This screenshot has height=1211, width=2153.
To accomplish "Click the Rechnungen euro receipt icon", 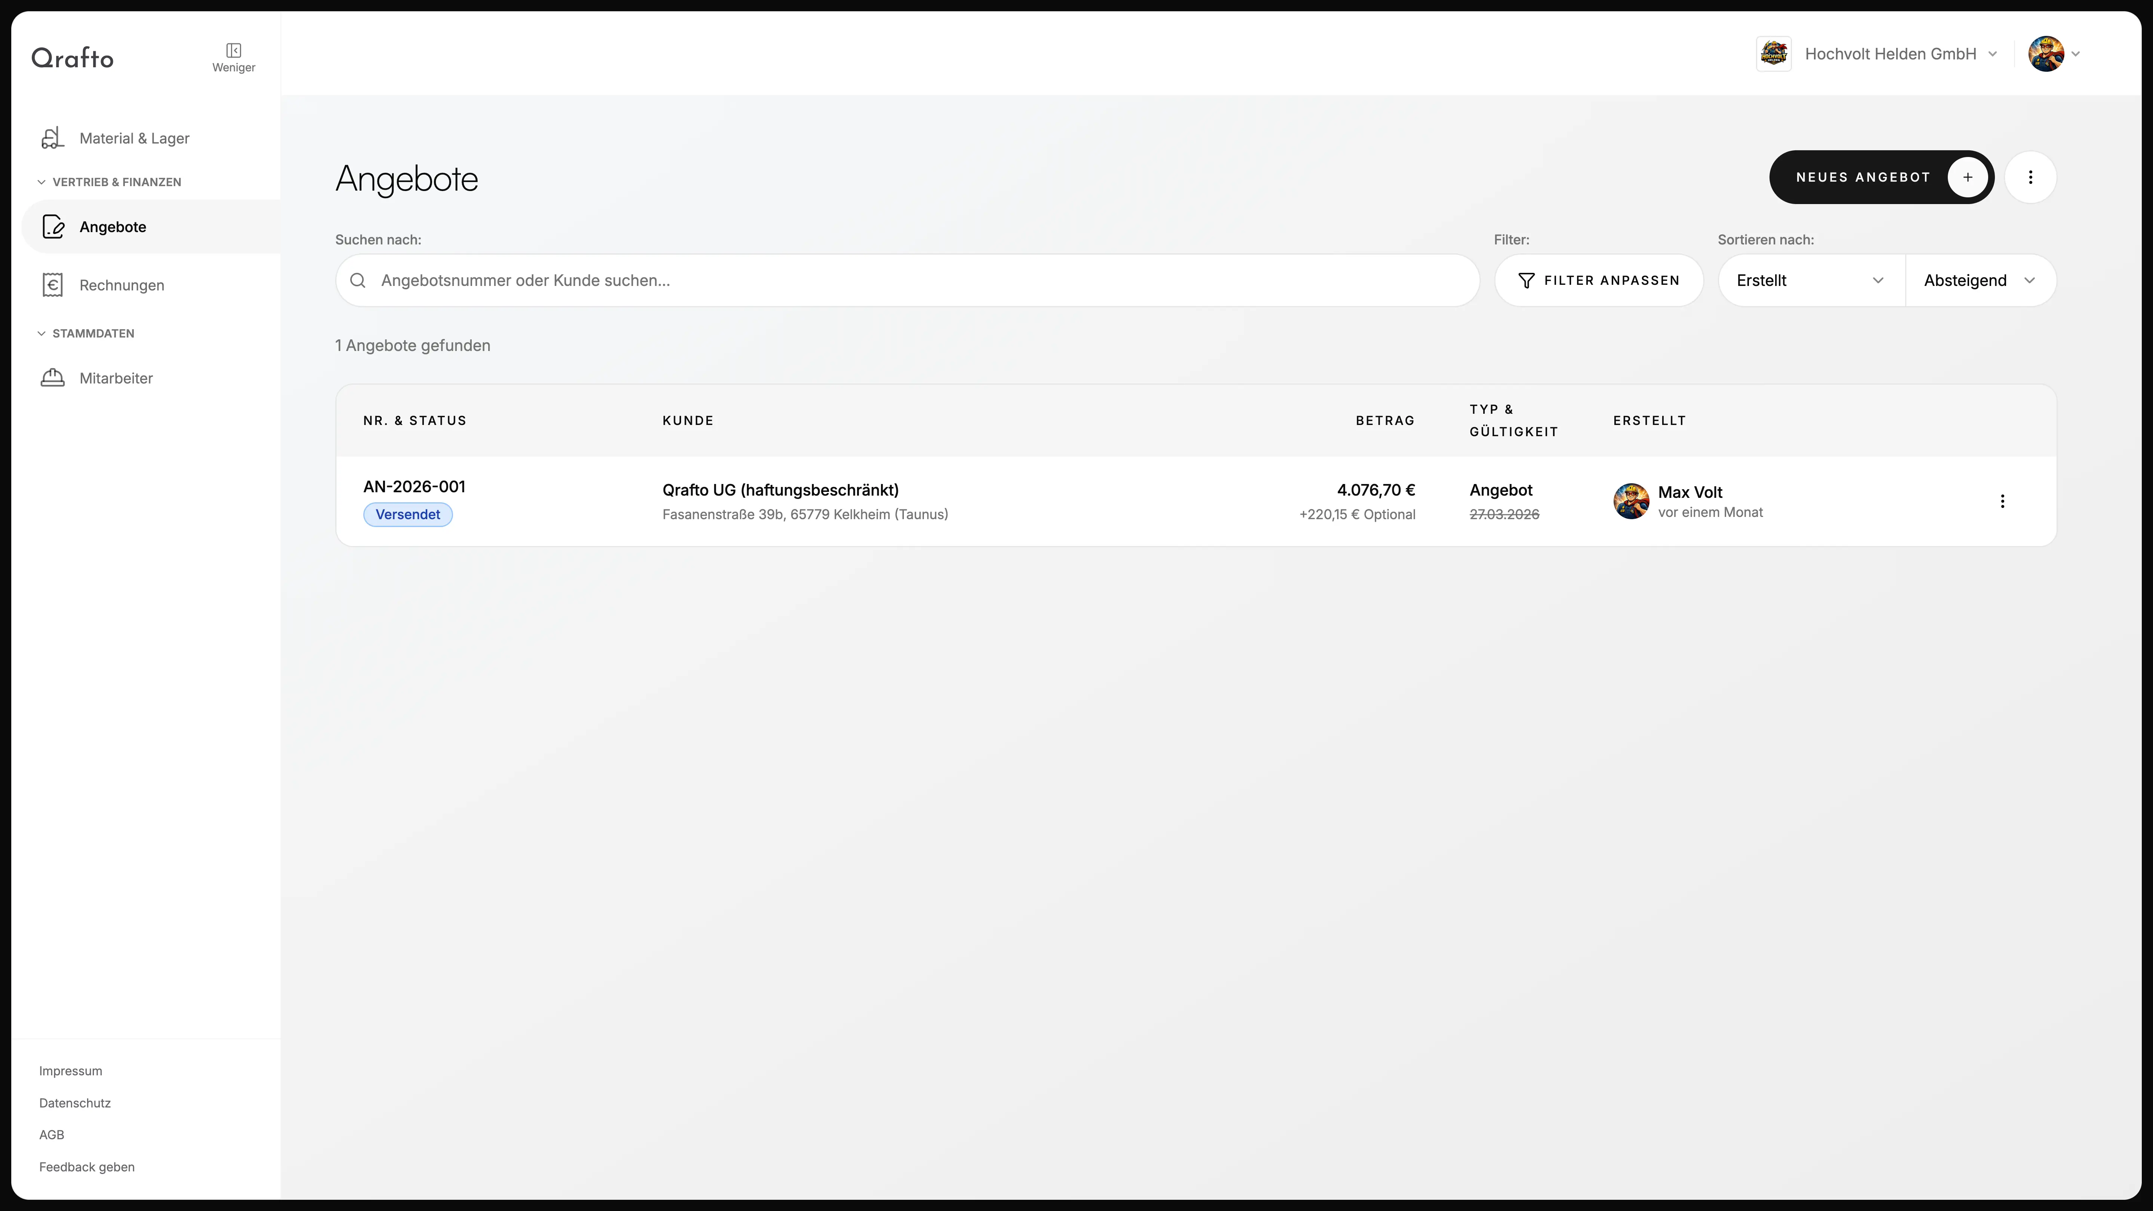I will click(x=53, y=285).
